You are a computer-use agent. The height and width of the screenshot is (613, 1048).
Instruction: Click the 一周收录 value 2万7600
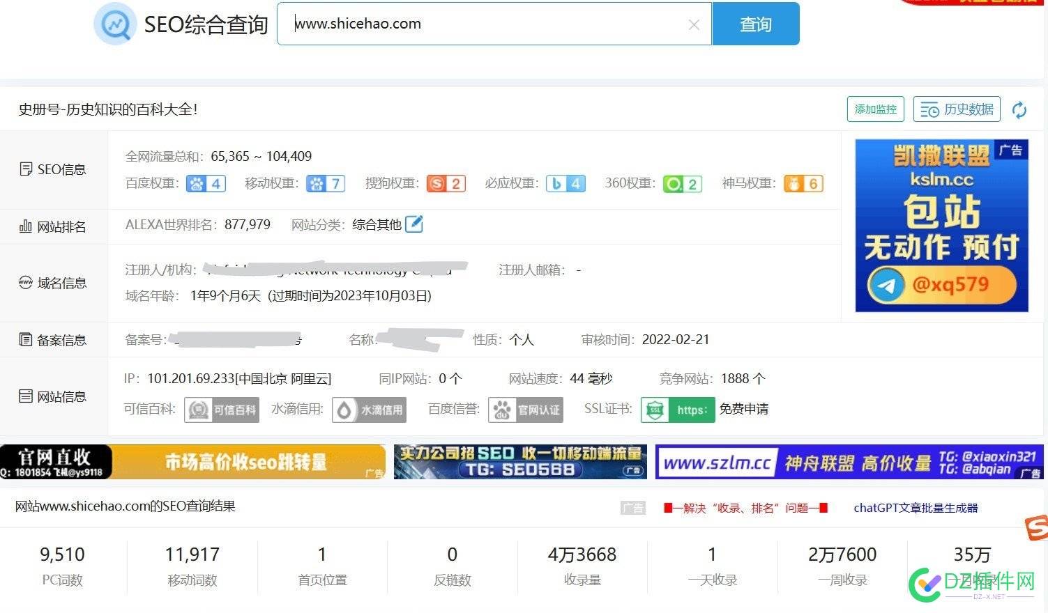(842, 554)
